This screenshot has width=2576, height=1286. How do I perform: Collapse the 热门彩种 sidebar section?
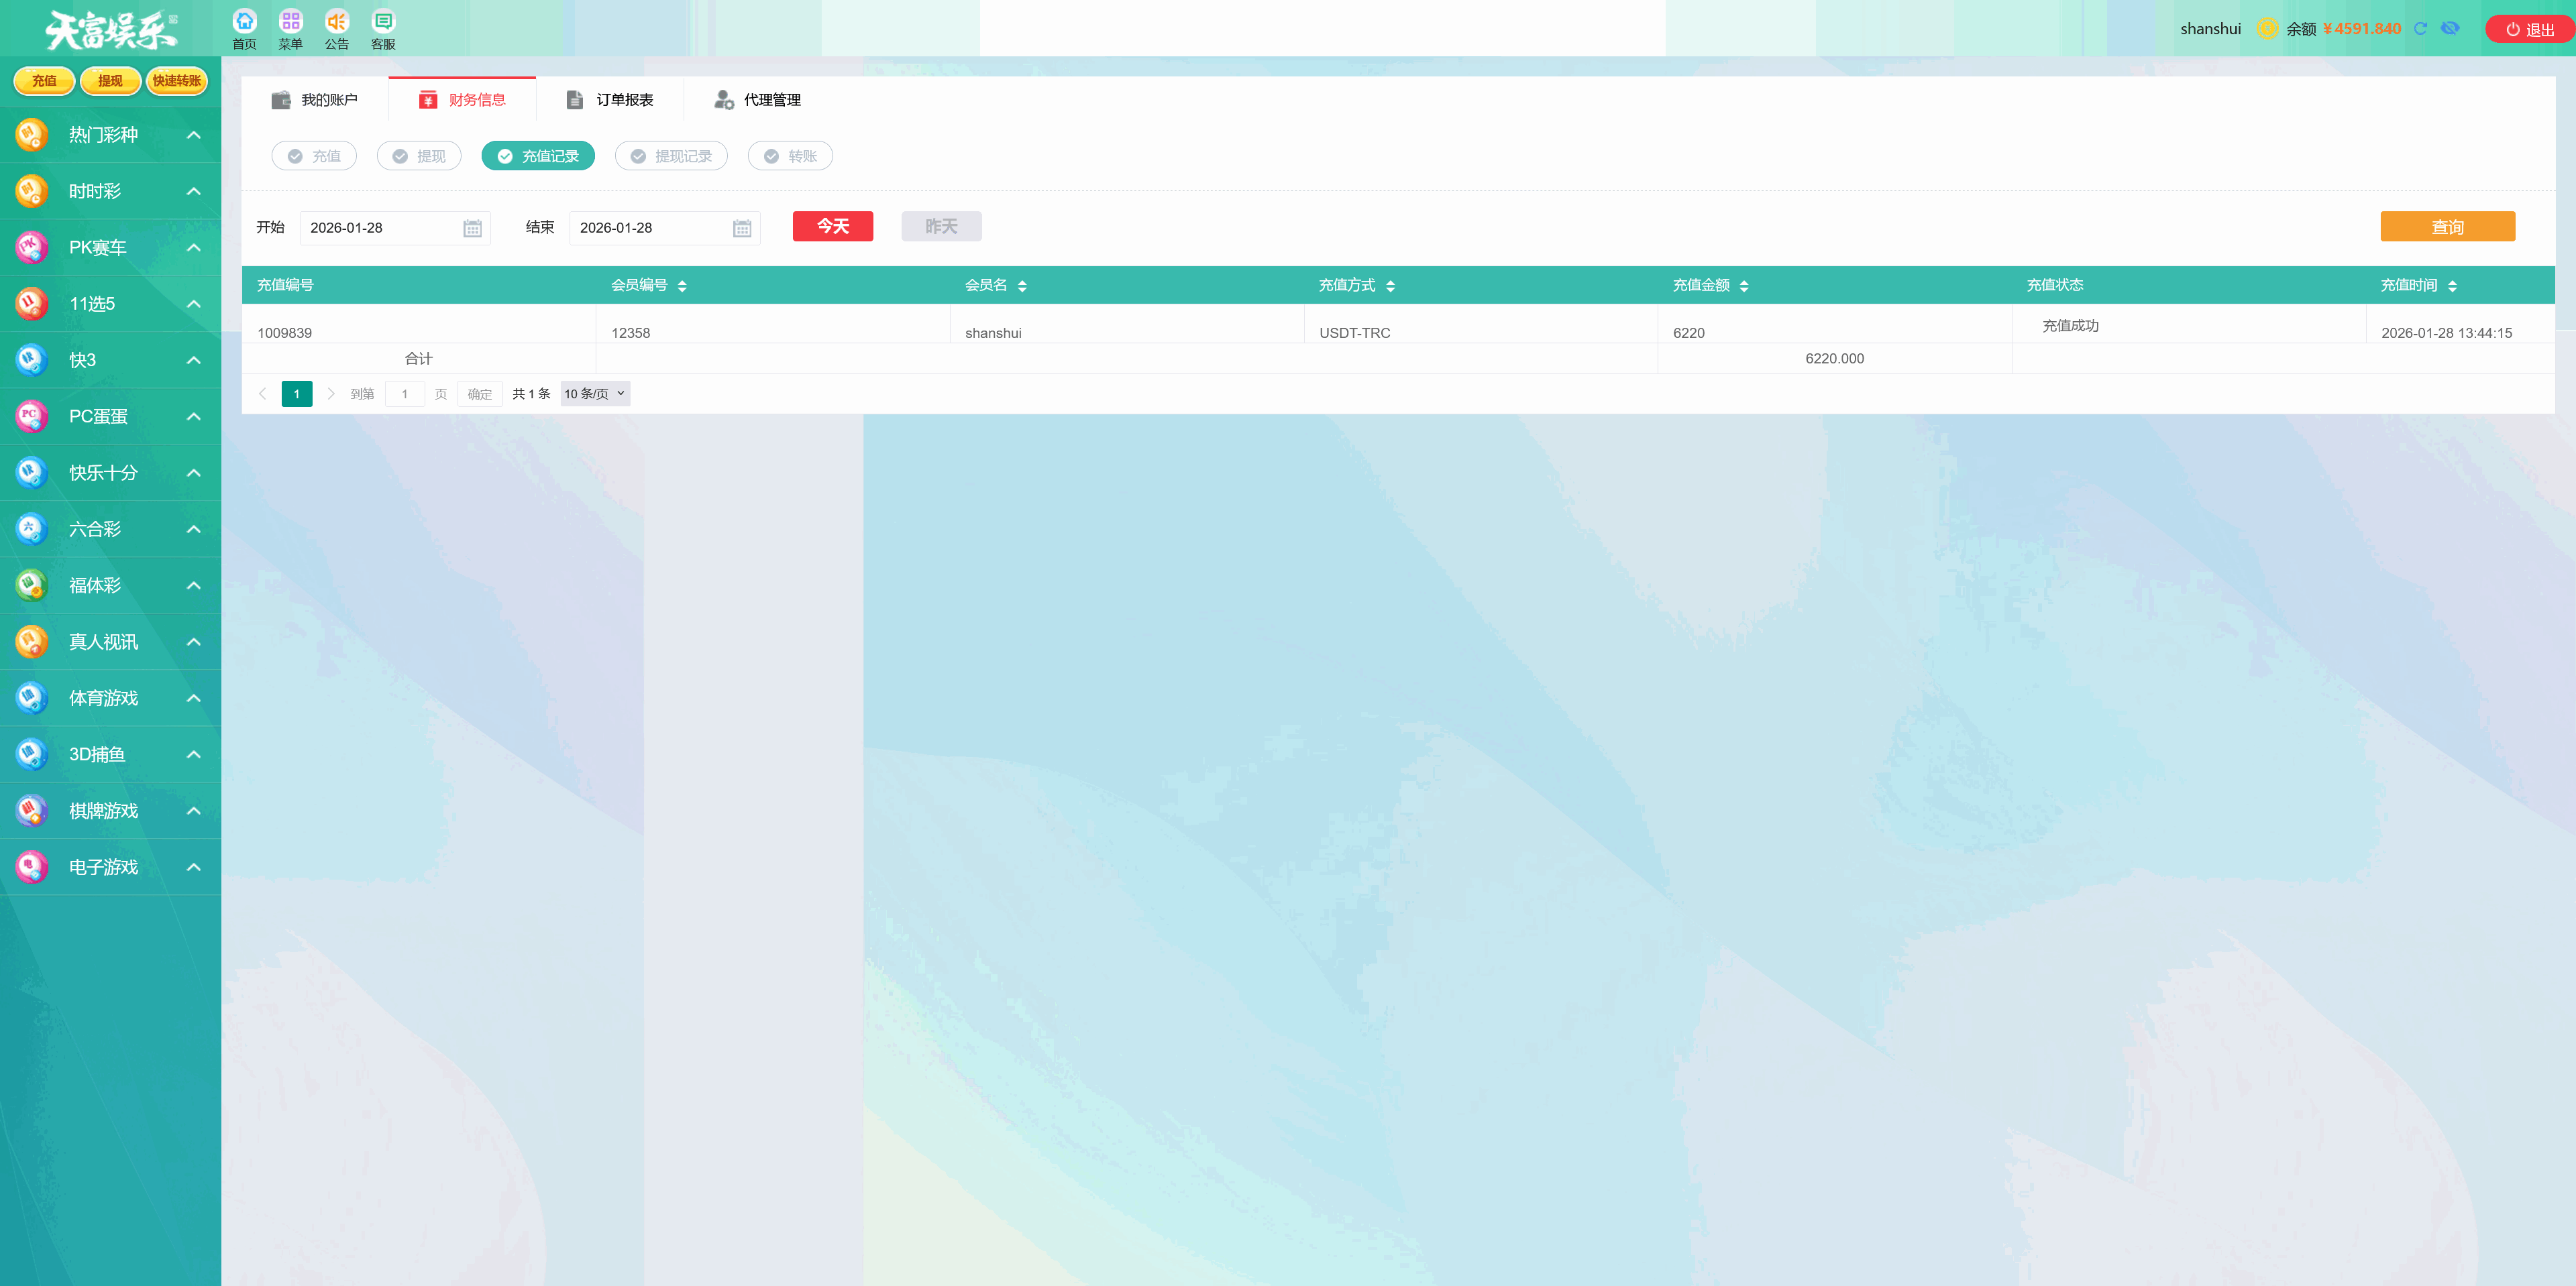coord(194,135)
